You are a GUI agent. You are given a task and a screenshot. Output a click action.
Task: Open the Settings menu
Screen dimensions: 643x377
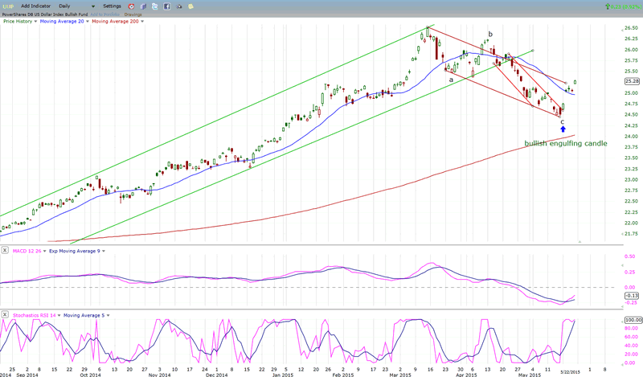pyautogui.click(x=112, y=6)
